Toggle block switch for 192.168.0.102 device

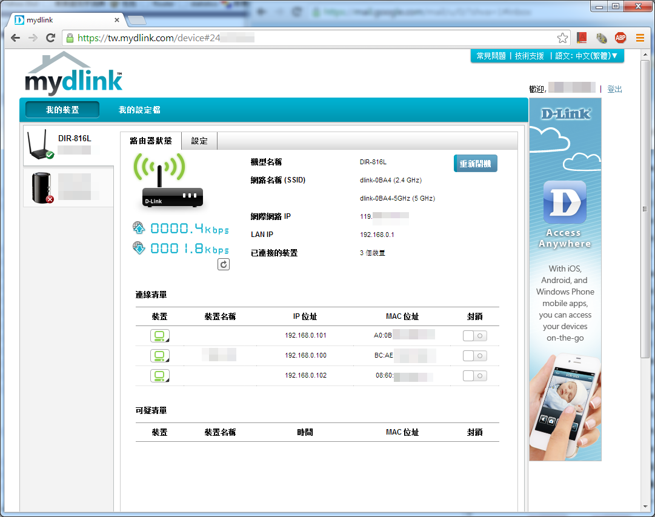pos(474,376)
